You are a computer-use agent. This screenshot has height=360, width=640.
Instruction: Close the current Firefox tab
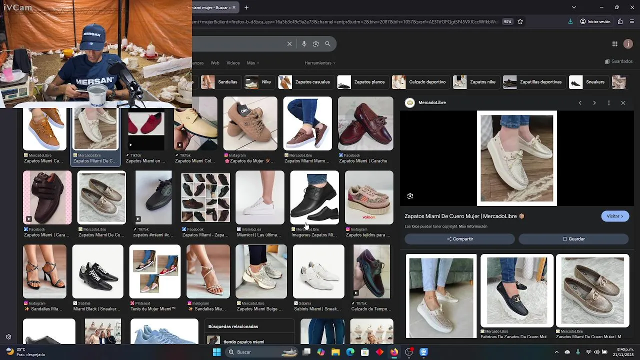(x=233, y=7)
